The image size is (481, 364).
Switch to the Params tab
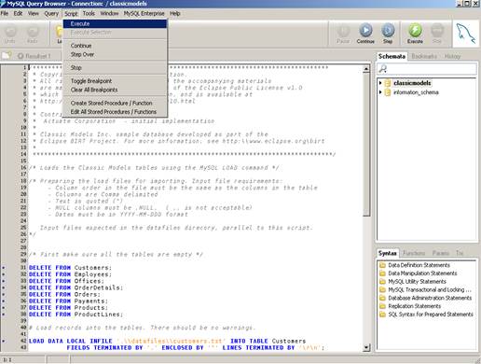tap(441, 253)
